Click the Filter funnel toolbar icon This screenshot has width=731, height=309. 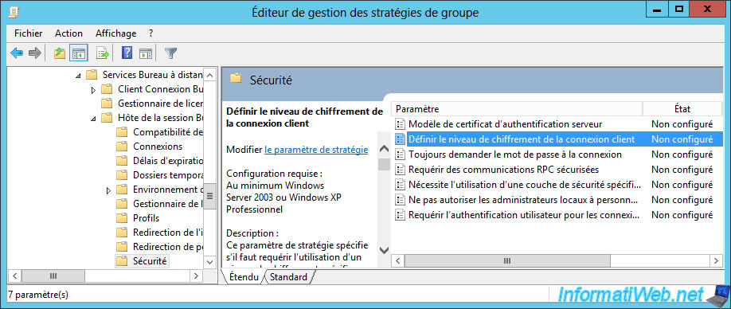coord(171,53)
